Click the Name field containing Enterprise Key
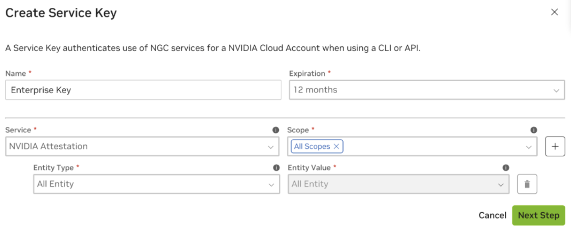This screenshot has height=235, width=571. [x=143, y=90]
